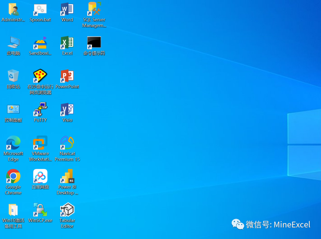The width and height of the screenshot is (321, 239).
Task: Open the Word shortcut icon
Action: point(67,10)
